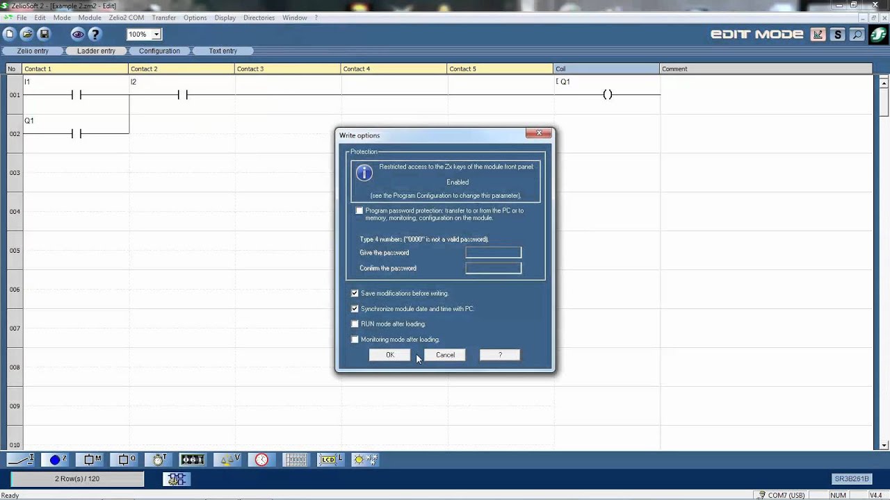Click the Contact 3 column header

coord(288,69)
